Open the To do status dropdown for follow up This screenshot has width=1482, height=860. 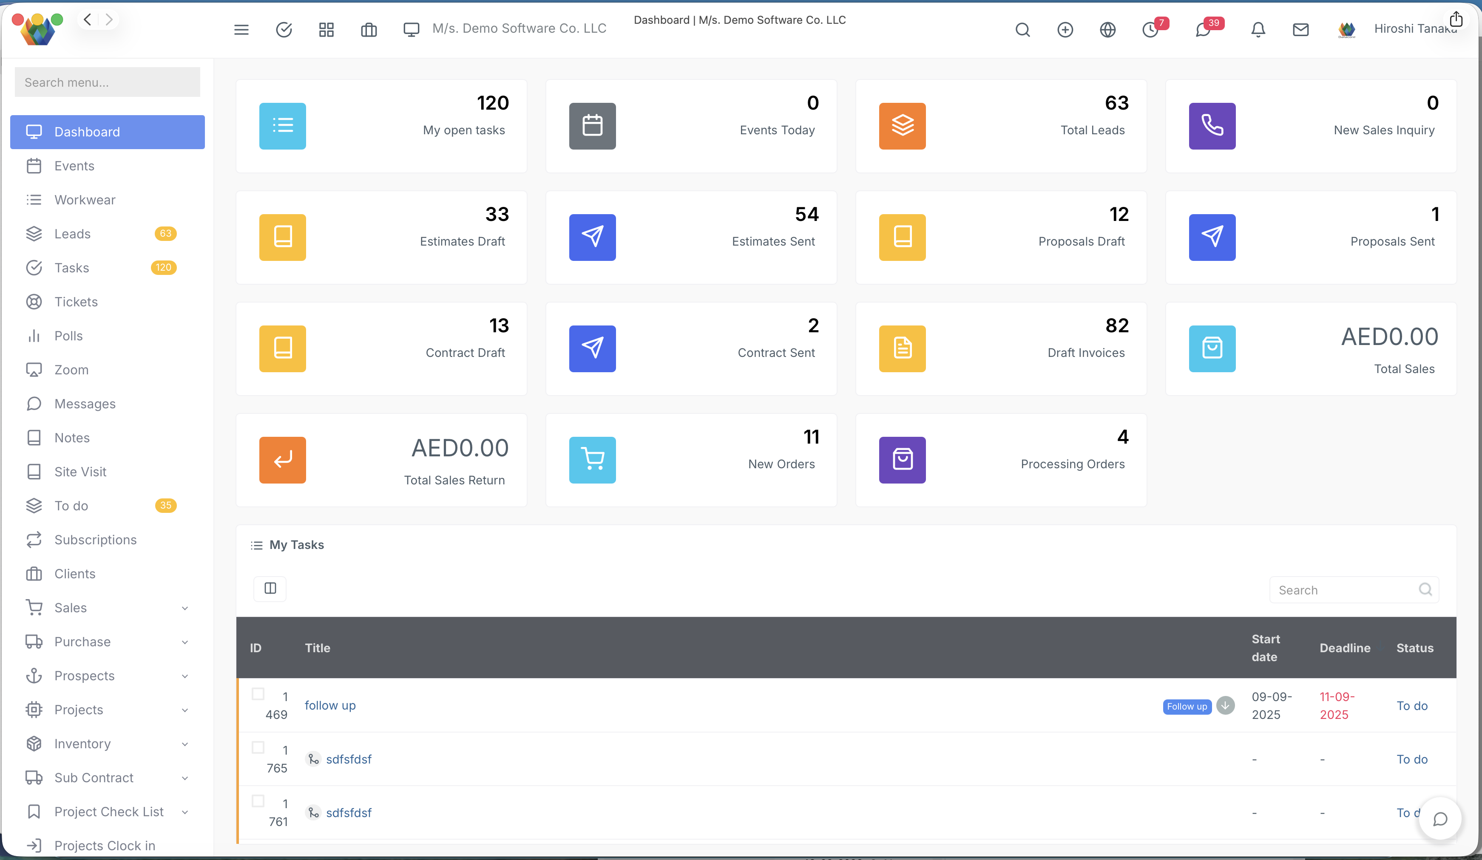(x=1411, y=705)
